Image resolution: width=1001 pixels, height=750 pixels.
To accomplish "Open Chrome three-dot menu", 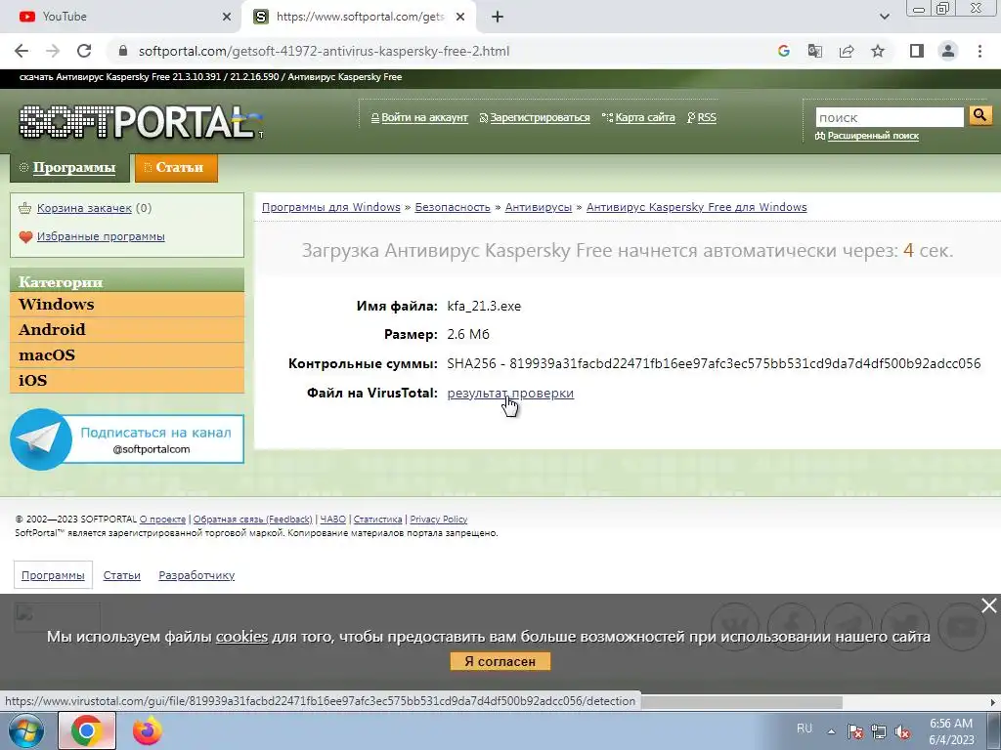I will [x=979, y=51].
